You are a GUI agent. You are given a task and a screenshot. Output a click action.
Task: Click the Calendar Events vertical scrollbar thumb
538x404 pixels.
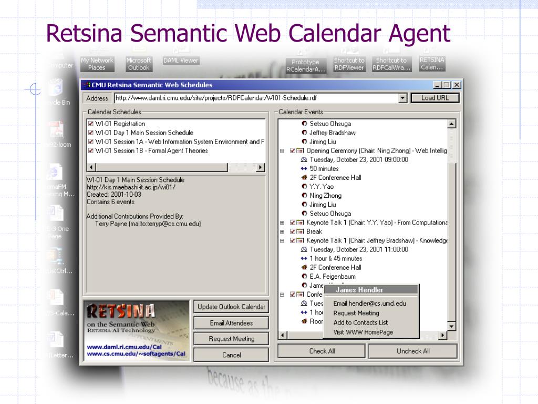point(451,242)
